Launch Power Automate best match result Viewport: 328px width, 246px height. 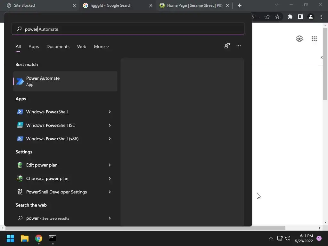pos(65,81)
